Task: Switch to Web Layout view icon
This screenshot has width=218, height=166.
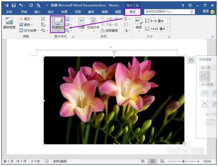Action: (162, 161)
